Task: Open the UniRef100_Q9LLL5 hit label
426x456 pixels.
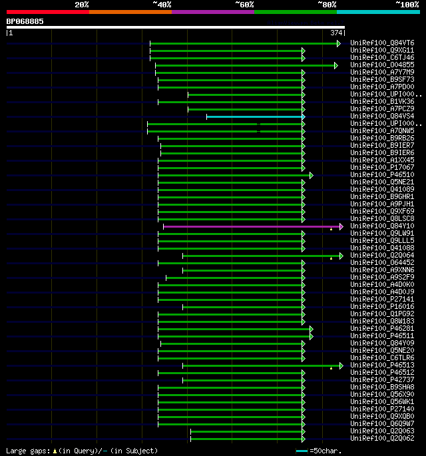Action: click(x=382, y=240)
